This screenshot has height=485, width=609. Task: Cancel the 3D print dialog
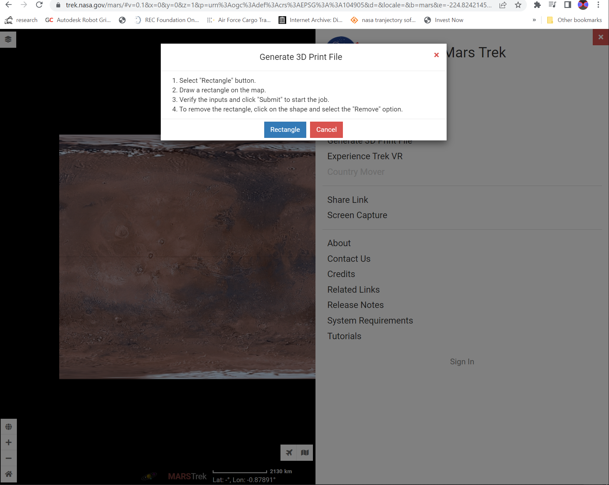pyautogui.click(x=326, y=130)
